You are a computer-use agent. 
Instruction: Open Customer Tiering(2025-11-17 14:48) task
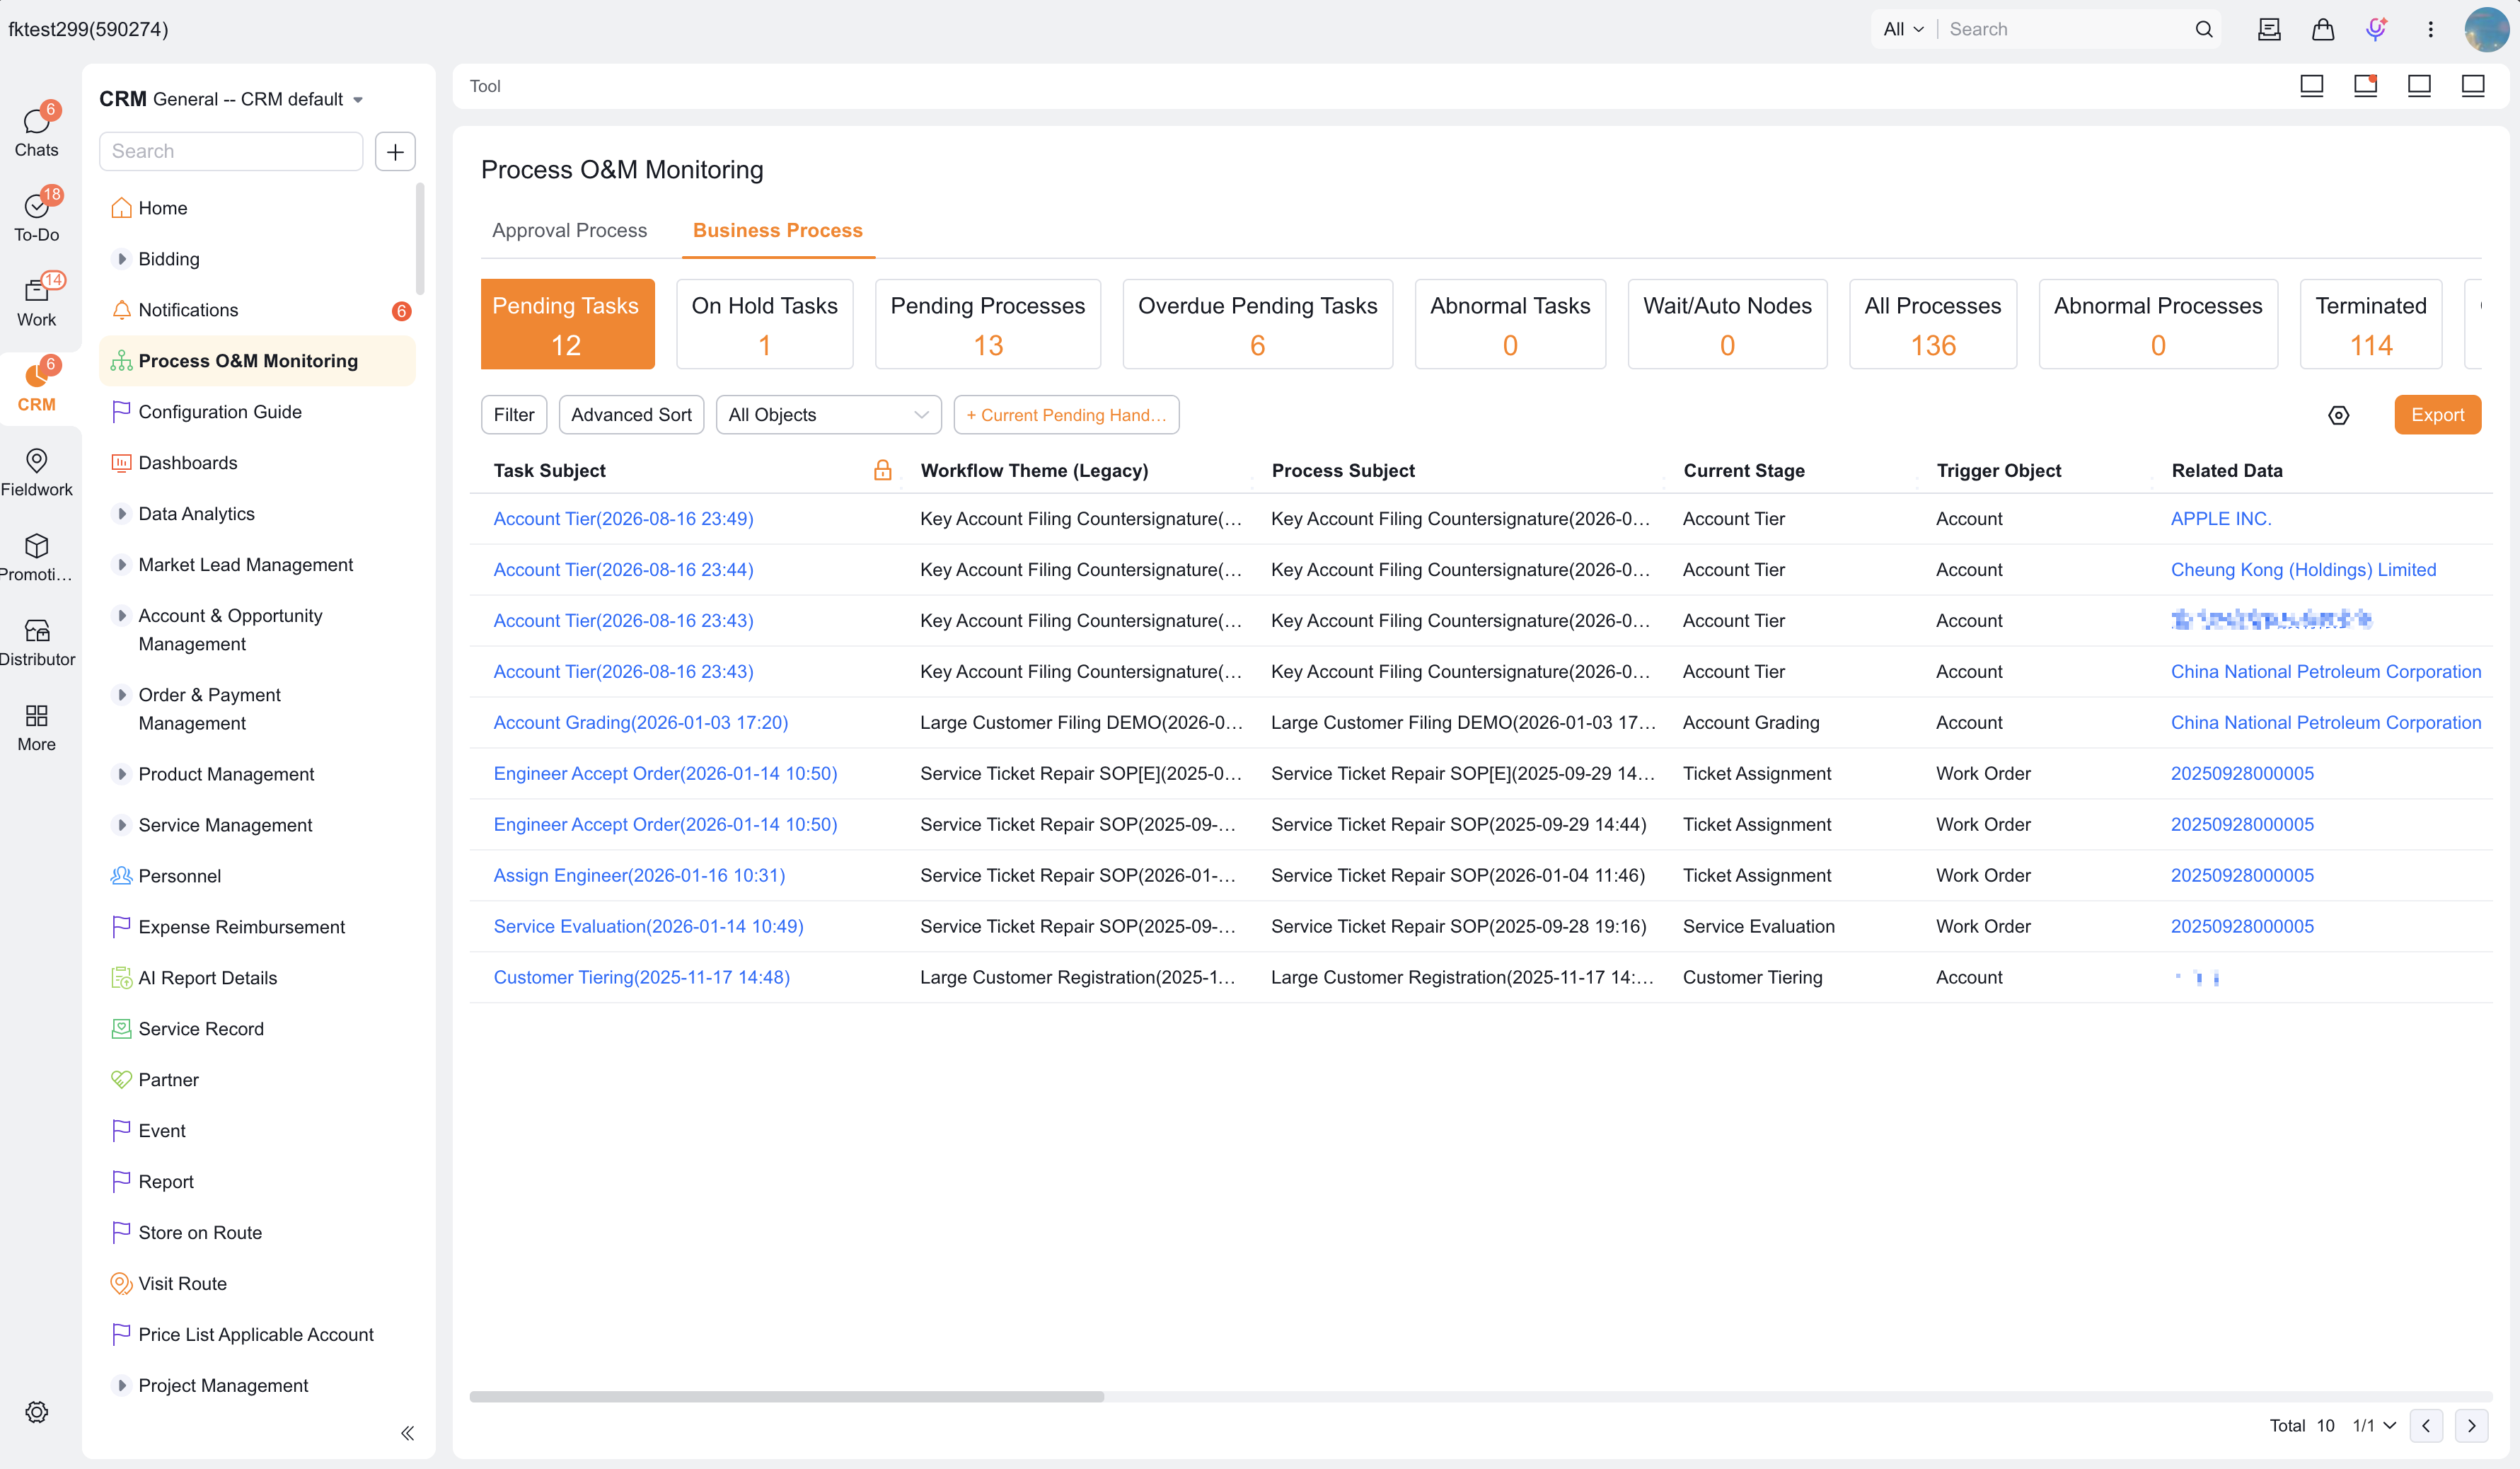click(641, 977)
